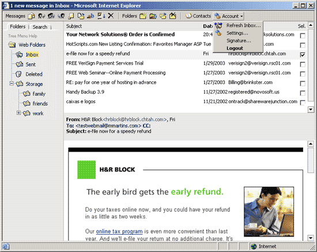Image resolution: width=317 pixels, height=252 pixels.
Task: Click the reply-all icon with two heads
Action: [x=51, y=16]
